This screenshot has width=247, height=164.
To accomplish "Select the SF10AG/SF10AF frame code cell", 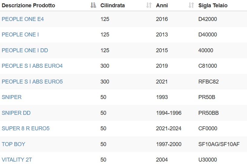I will coord(219,144).
